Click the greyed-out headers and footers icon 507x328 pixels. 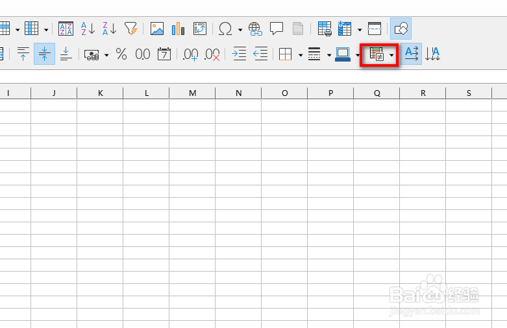click(x=298, y=29)
